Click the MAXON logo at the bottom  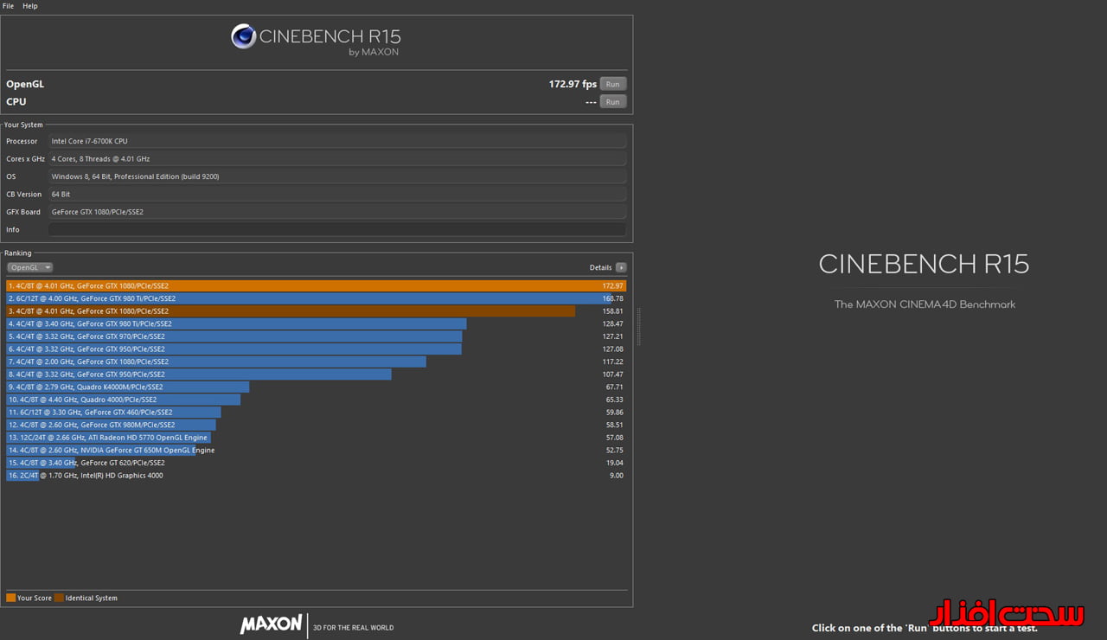click(x=271, y=624)
